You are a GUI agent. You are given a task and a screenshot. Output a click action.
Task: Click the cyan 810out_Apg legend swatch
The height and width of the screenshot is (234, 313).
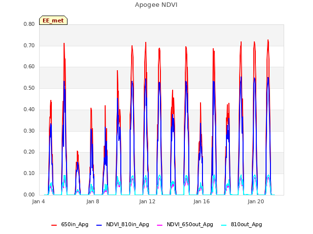coord(224,225)
